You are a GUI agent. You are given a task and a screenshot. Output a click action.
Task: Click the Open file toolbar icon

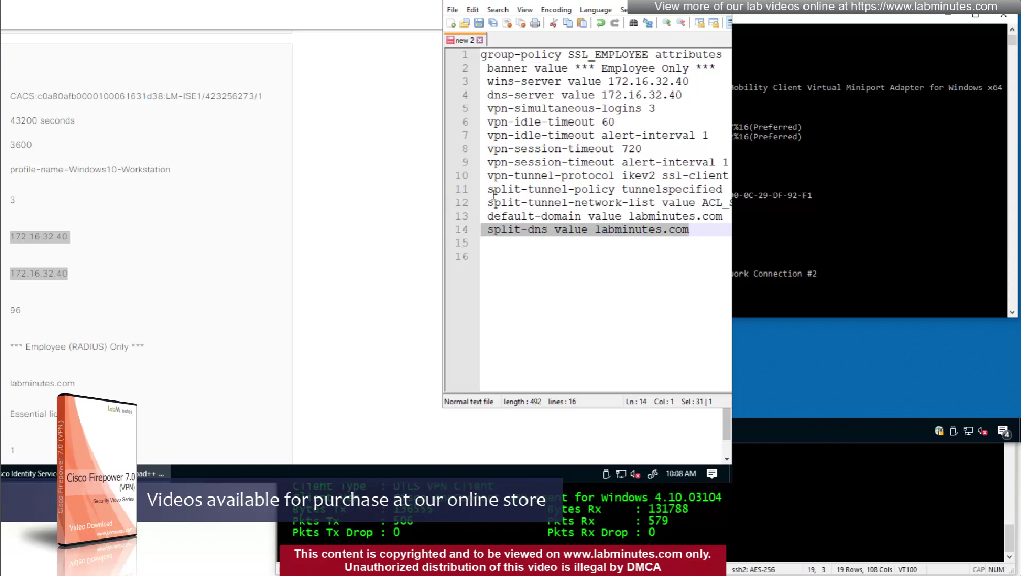465,23
